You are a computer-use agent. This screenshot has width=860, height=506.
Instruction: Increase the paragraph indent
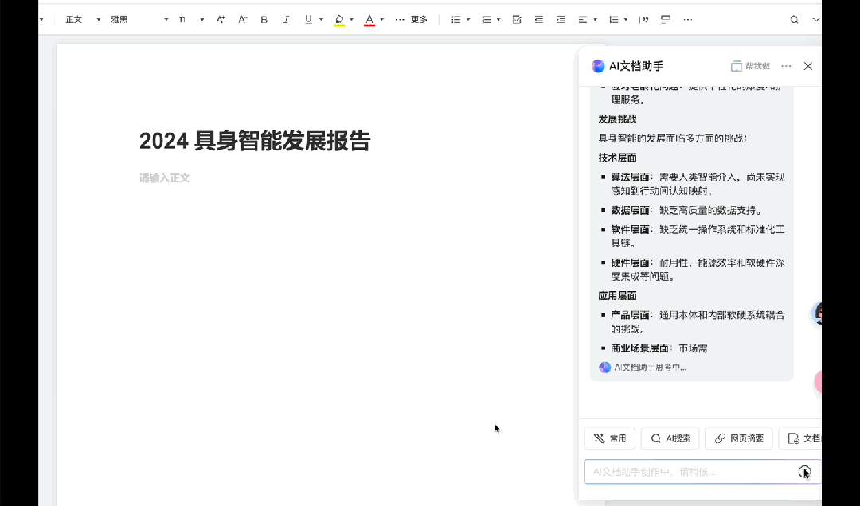click(x=563, y=19)
